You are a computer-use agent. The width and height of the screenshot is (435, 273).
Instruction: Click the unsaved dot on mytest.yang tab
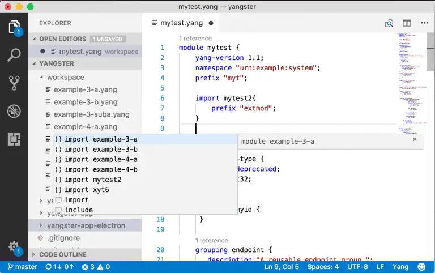point(211,23)
